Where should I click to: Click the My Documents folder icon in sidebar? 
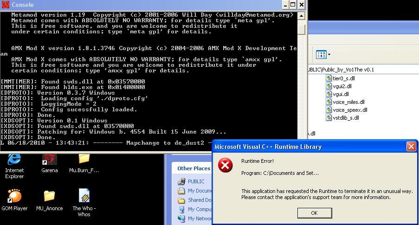pos(181,191)
